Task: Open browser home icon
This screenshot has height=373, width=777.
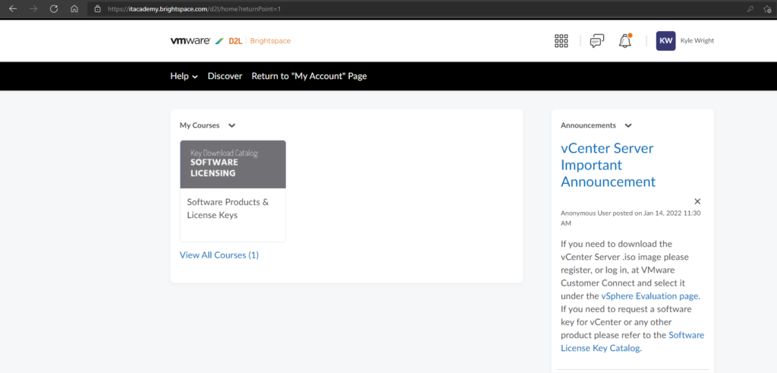Action: click(x=74, y=8)
